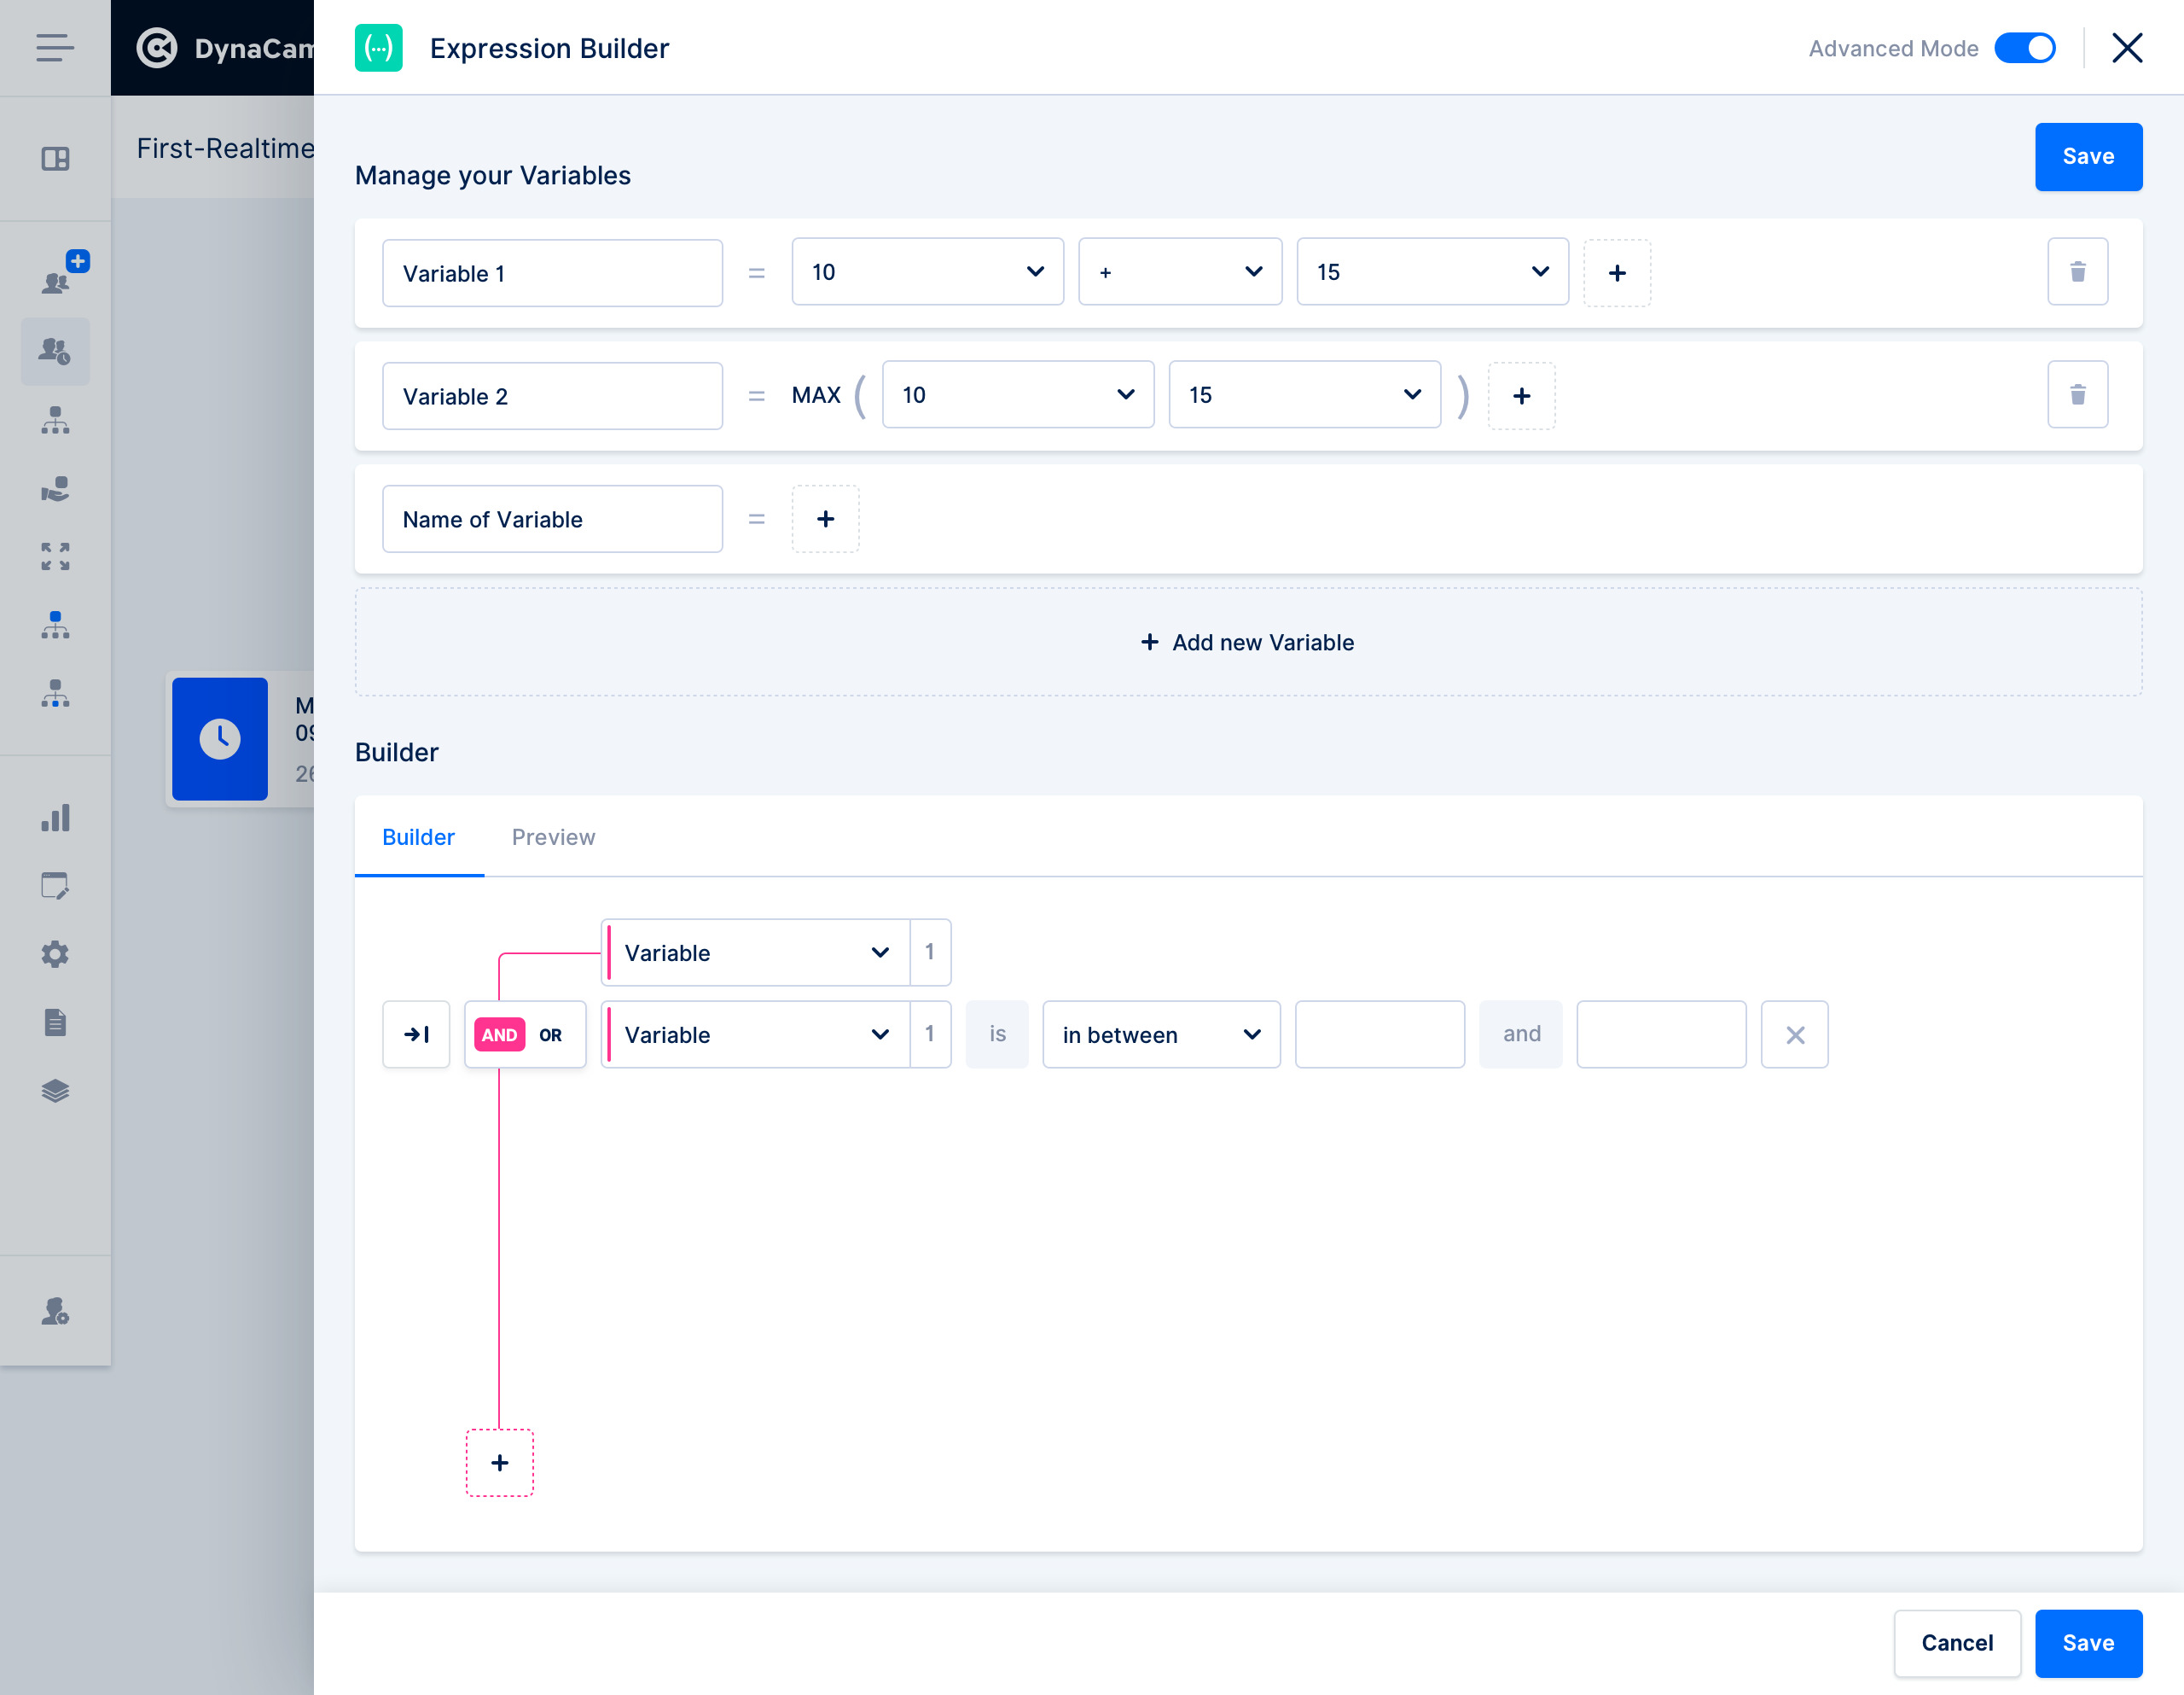
Task: Switch logical operator to OR
Action: (x=551, y=1034)
